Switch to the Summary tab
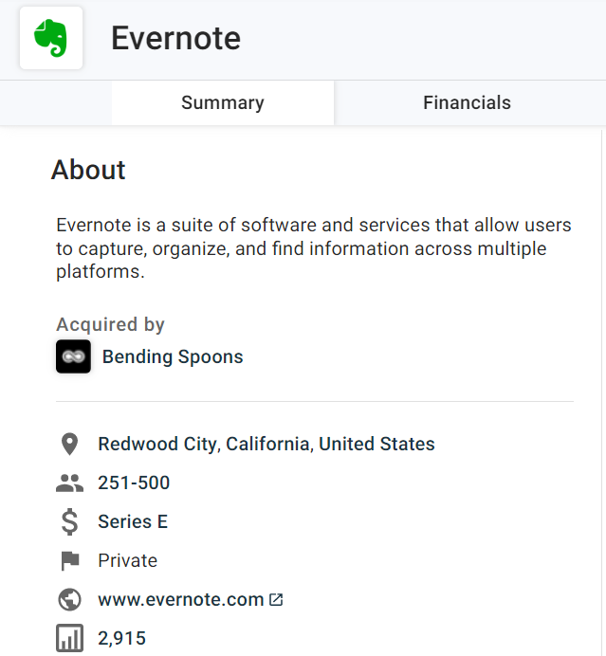Screen dimensions: 606x656 [223, 103]
